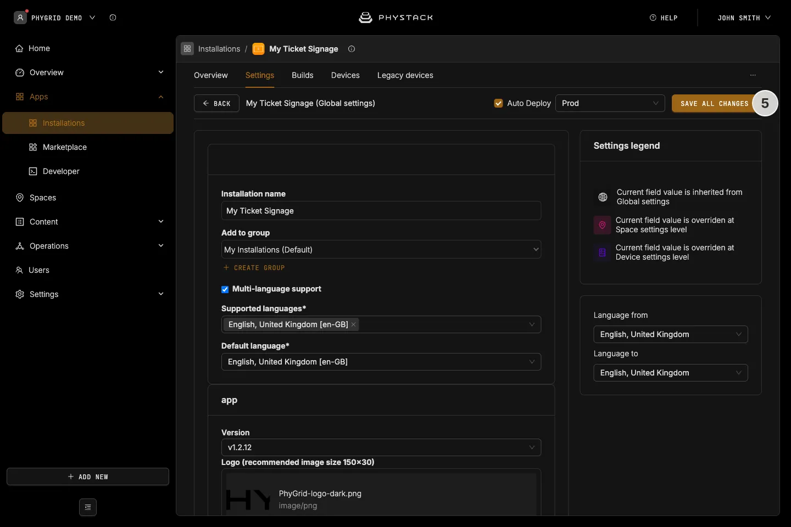Click the sidebar collapse icon button
Screen dimensions: 791x527
[x=88, y=507]
